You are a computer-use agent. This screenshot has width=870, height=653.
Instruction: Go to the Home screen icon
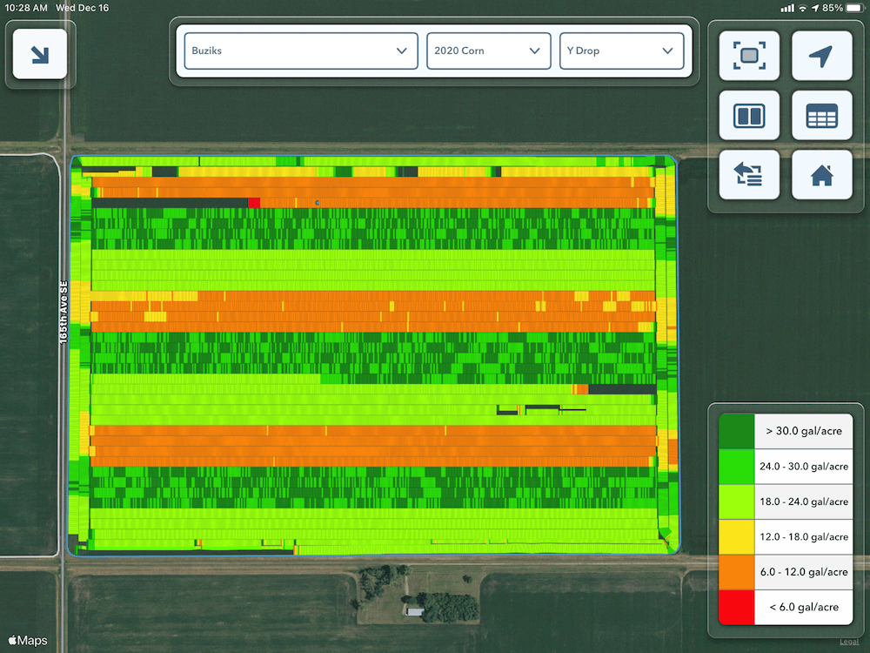pyautogui.click(x=821, y=174)
